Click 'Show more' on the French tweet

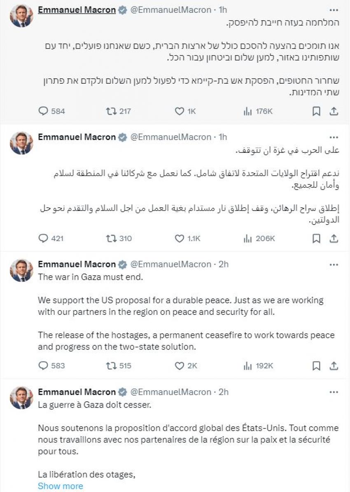(60, 486)
